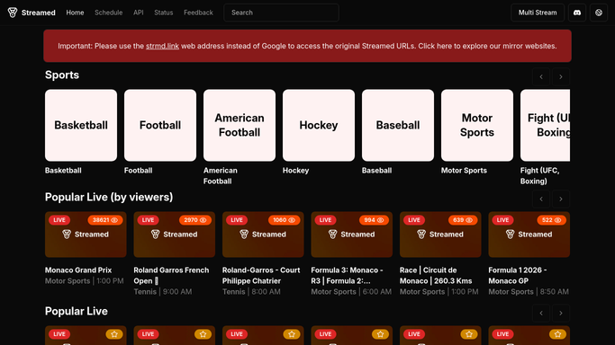This screenshot has height=345, width=615.
Task: Click LIVE badge on Formula 1 2026 card
Action: point(502,220)
